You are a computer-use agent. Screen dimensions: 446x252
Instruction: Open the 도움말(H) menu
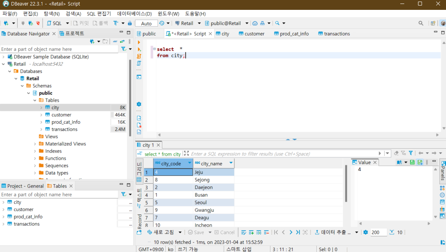click(x=195, y=14)
